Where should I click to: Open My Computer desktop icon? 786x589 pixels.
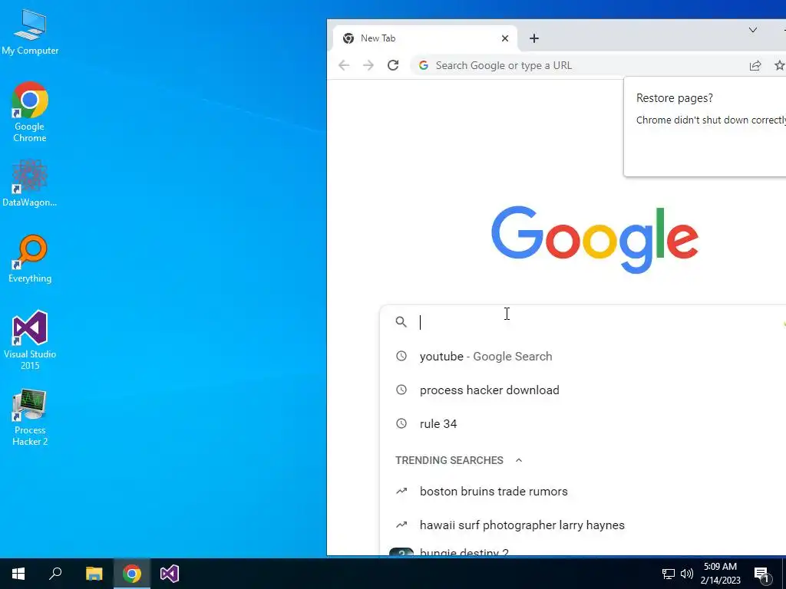[x=30, y=31]
